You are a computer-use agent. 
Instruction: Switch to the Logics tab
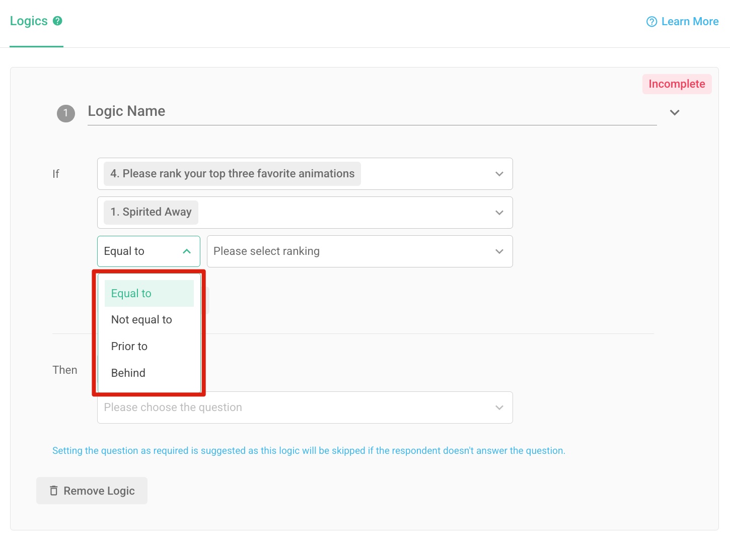[29, 21]
